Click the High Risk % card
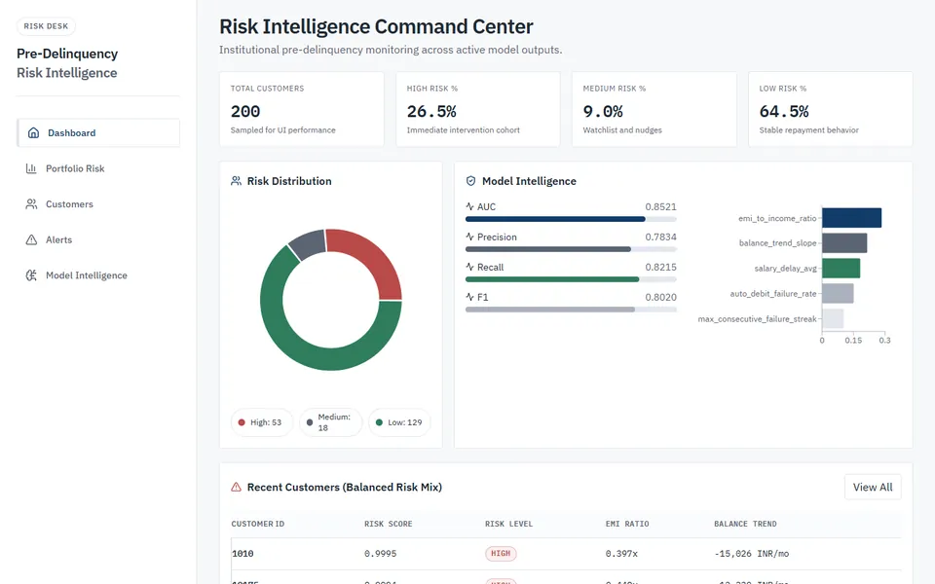 (x=477, y=109)
